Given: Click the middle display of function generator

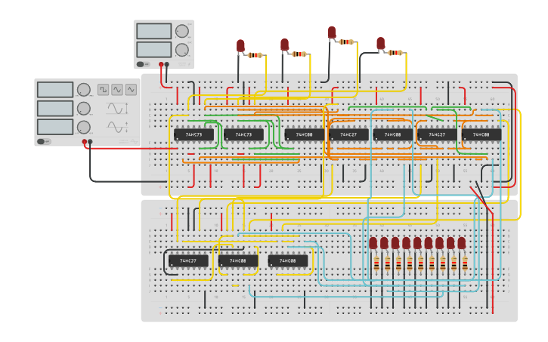Looking at the screenshot, I should [x=55, y=109].
